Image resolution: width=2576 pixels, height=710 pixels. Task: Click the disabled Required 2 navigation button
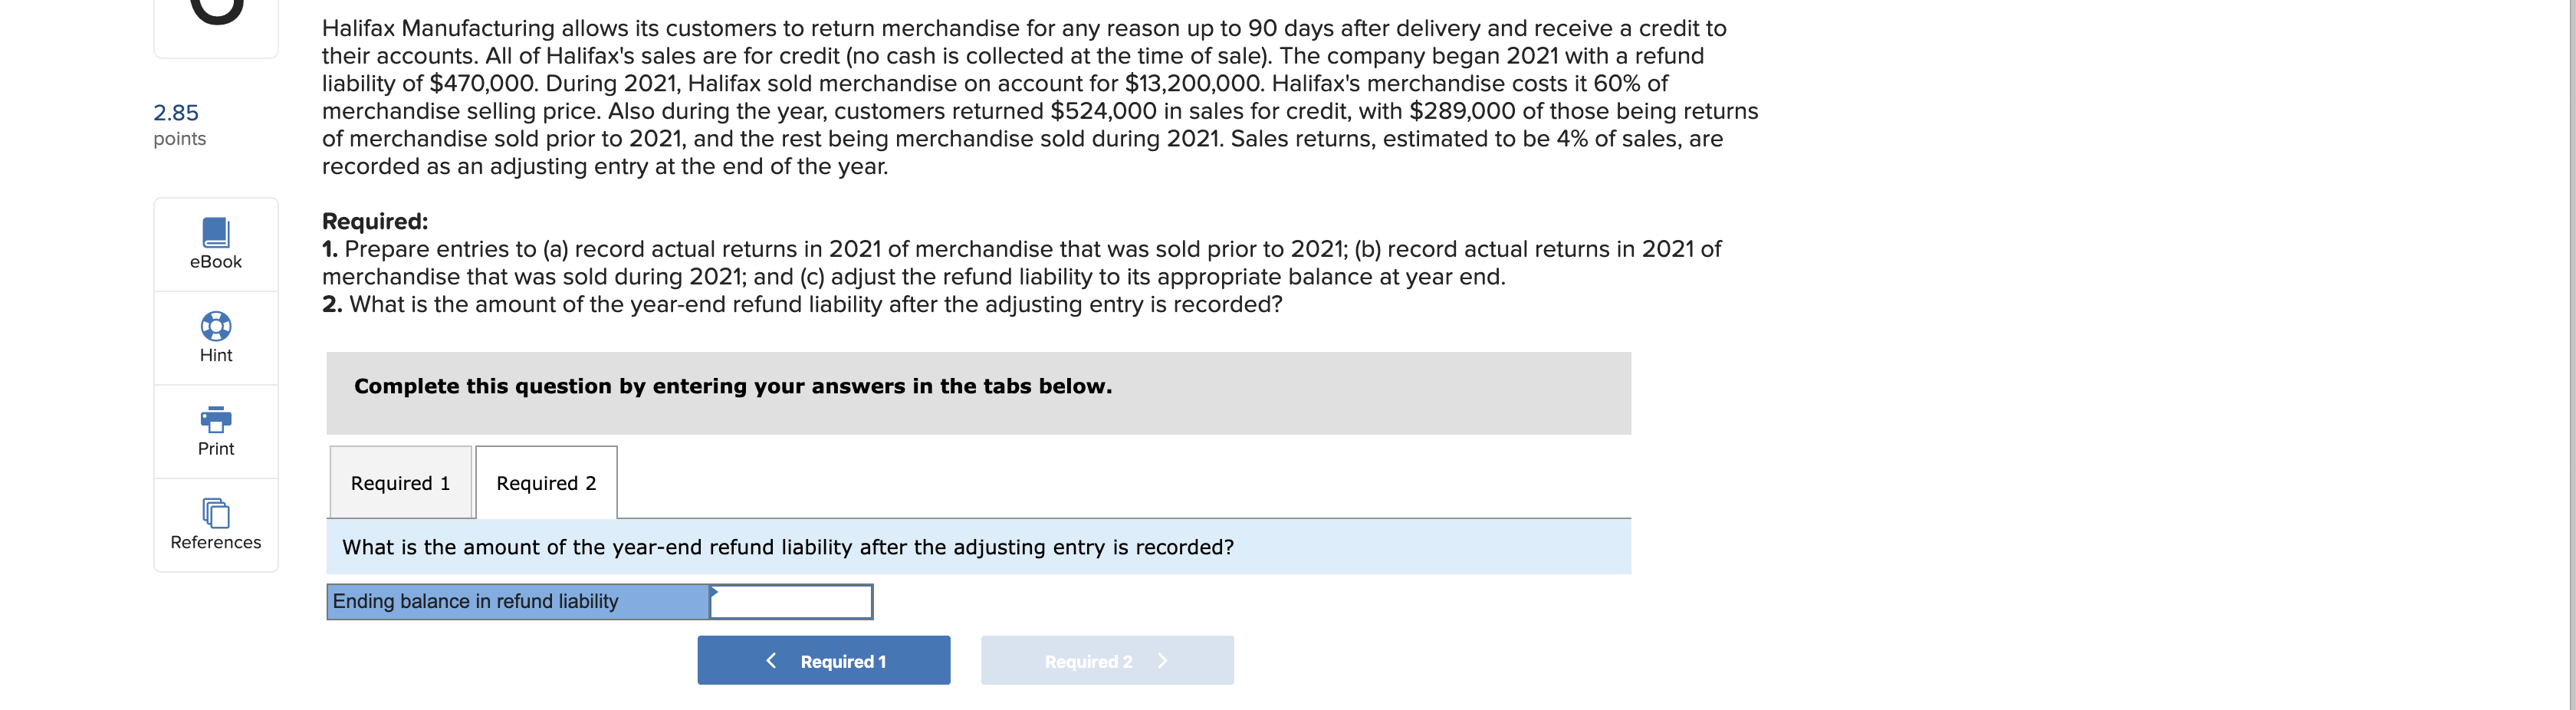[1107, 660]
